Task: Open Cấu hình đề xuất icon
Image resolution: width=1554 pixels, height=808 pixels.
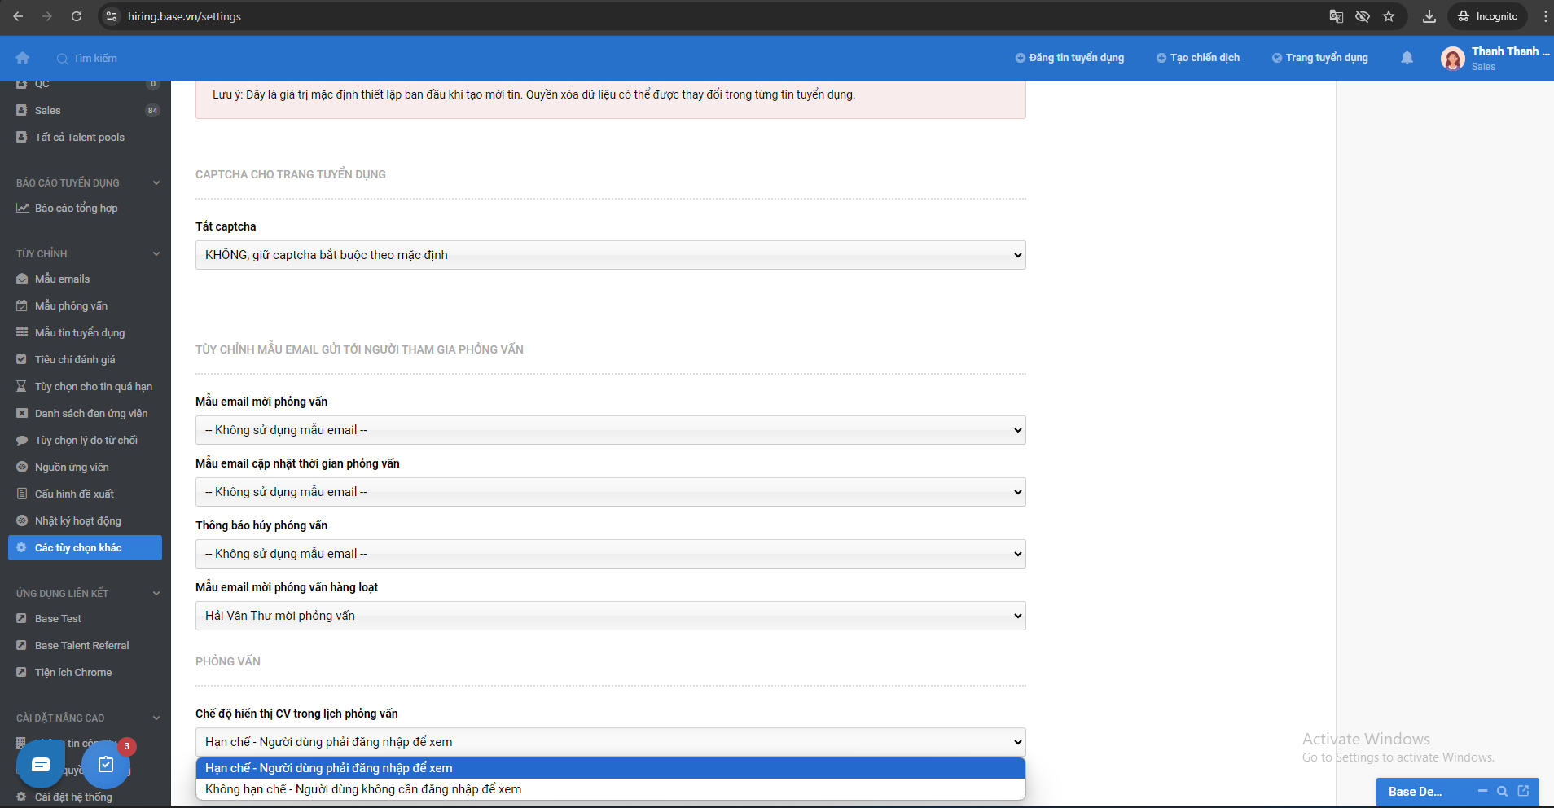Action: tap(22, 494)
